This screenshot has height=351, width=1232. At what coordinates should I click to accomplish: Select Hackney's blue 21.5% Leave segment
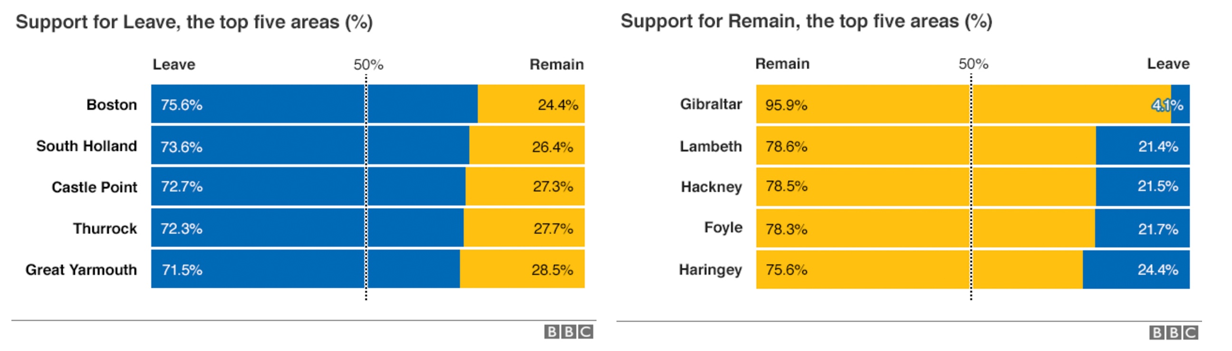[x=1142, y=187]
